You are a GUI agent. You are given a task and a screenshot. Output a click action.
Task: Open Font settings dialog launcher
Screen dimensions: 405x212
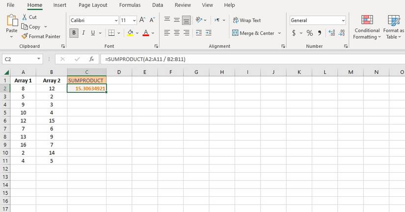[156, 46]
